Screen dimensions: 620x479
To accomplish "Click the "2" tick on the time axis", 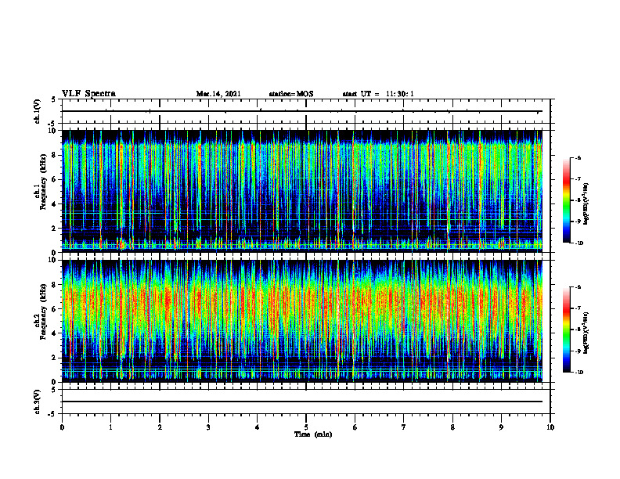I will [x=160, y=427].
